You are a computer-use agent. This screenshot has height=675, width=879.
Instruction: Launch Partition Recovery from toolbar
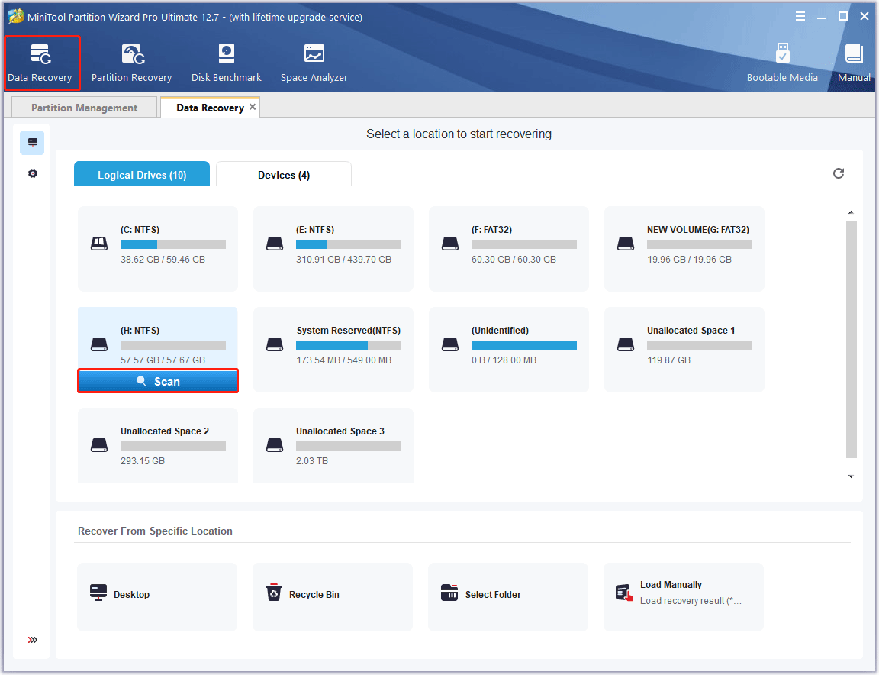tap(132, 63)
